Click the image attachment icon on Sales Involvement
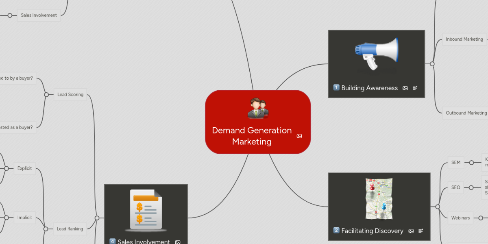This screenshot has width=488, height=244. pos(178,242)
